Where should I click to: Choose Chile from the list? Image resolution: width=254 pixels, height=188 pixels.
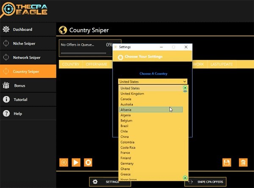pyautogui.click(x=151, y=131)
